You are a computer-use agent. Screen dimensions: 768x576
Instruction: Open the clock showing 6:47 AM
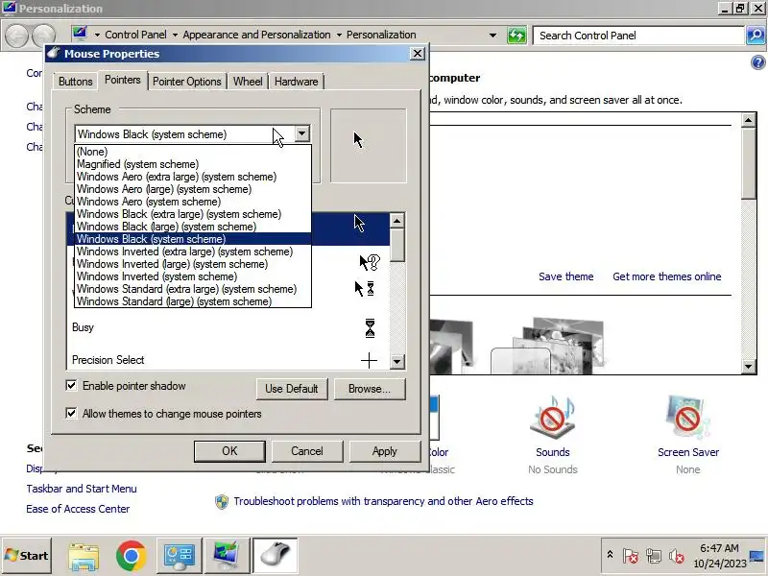click(719, 556)
